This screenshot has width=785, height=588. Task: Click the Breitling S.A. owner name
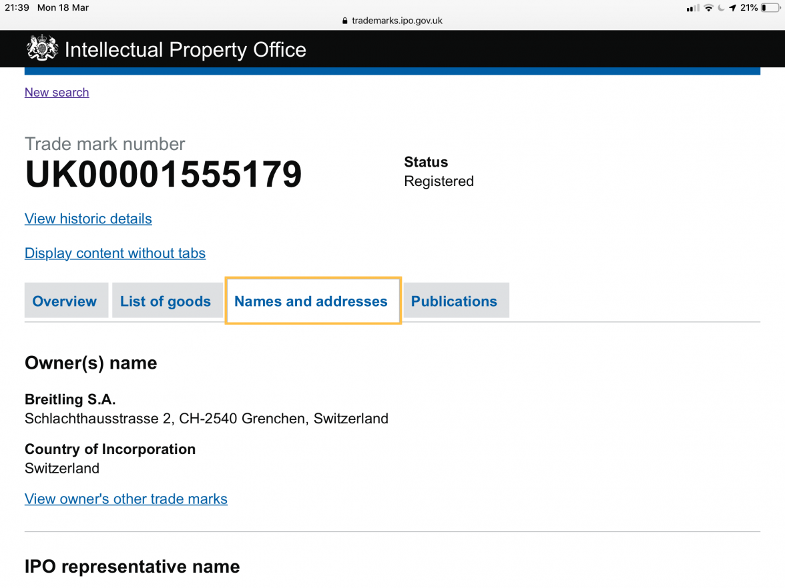click(x=70, y=399)
